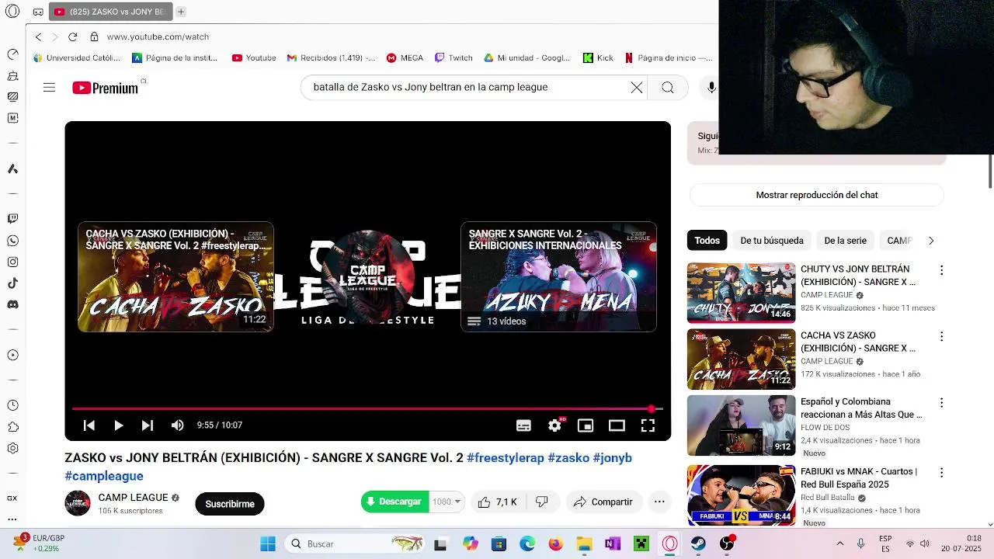Open more actions menu beside Compartir
Viewport: 994px width, 559px height.
(659, 502)
